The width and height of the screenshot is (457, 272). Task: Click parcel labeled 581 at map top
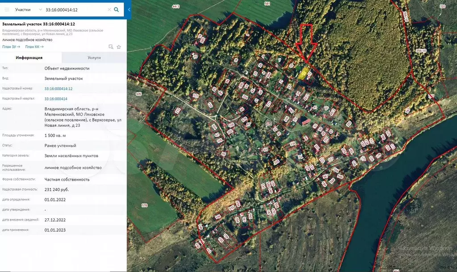267,4
